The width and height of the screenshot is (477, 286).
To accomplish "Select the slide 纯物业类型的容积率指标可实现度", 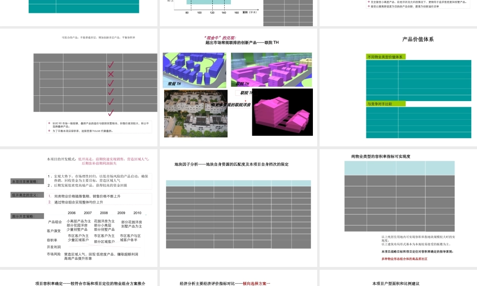I will 398,208.
